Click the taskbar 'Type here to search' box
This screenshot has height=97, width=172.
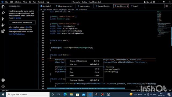tap(28, 95)
